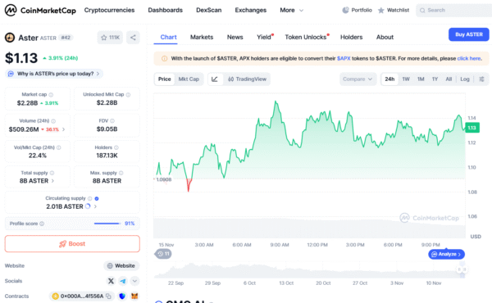Open the Chart tab
Screen dimensions: 492x303
coord(168,38)
